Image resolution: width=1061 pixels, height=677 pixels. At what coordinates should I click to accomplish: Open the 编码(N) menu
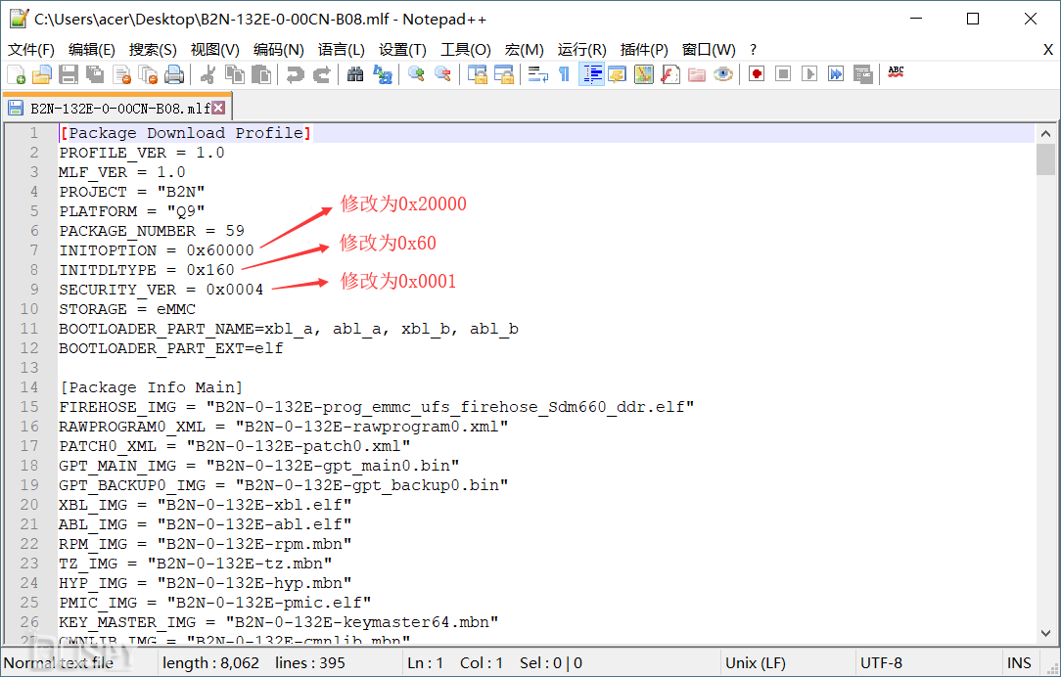point(279,50)
